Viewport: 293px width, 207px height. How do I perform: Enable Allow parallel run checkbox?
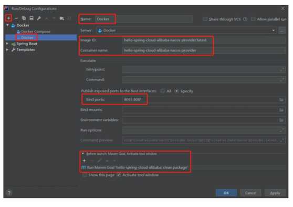click(253, 19)
